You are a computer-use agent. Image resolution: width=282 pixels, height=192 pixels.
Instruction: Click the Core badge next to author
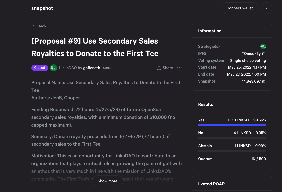point(106,68)
